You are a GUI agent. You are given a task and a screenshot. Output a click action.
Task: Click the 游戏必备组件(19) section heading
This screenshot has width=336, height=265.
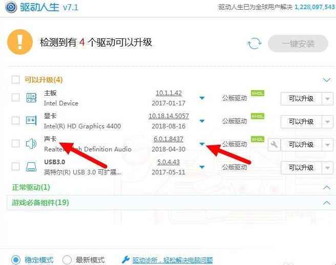(40, 203)
